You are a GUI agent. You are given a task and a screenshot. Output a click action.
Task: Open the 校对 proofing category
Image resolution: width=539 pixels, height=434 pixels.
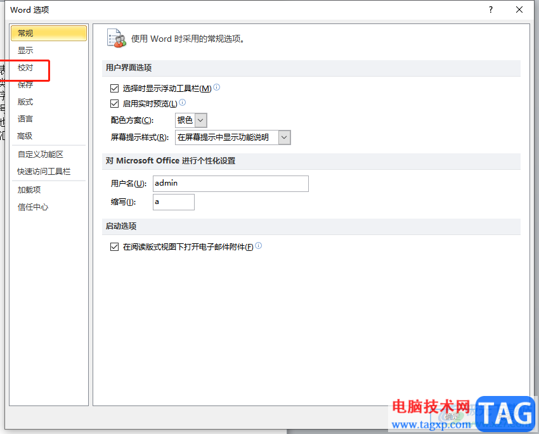tap(25, 68)
